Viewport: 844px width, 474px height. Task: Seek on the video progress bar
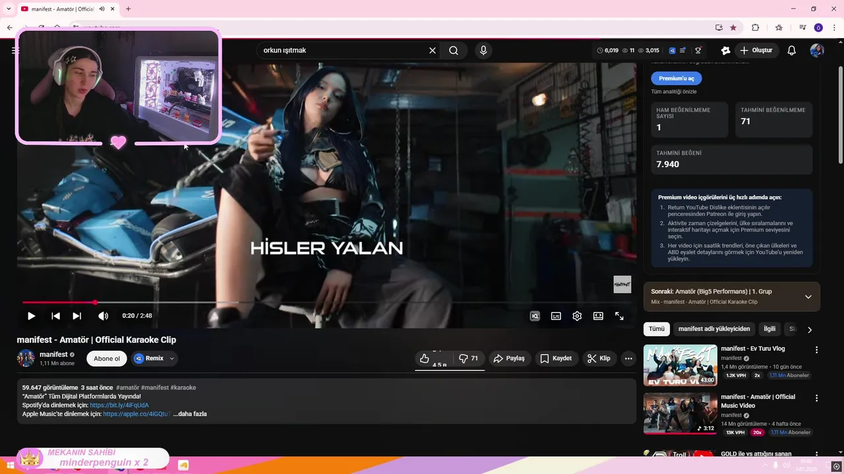click(326, 302)
